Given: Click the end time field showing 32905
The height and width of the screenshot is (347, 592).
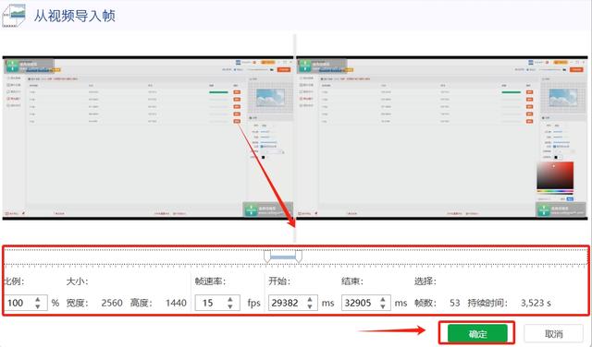Looking at the screenshot, I should click(366, 303).
